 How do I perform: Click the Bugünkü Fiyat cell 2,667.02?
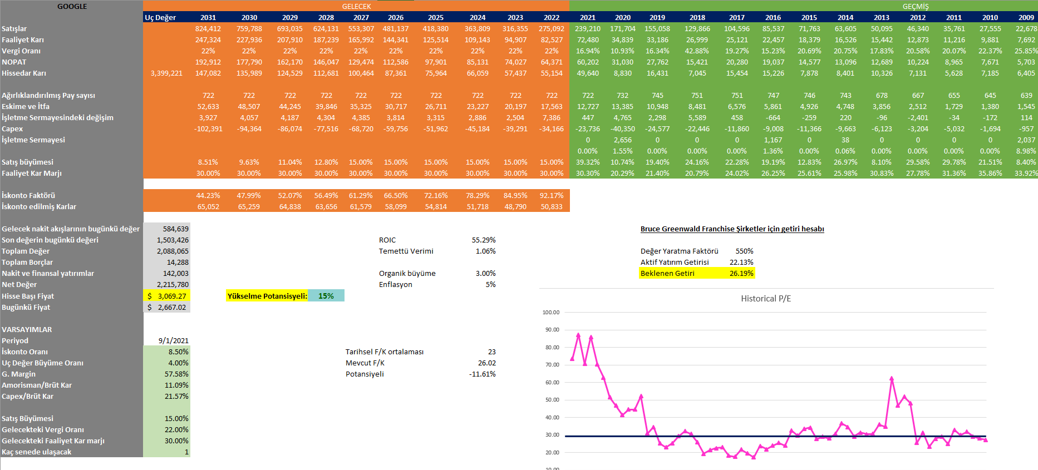167,307
